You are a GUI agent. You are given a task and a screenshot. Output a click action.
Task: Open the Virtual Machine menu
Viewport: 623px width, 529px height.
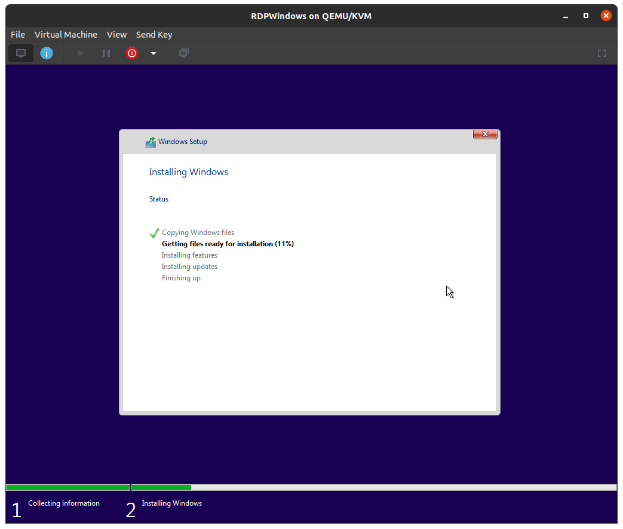click(x=66, y=35)
